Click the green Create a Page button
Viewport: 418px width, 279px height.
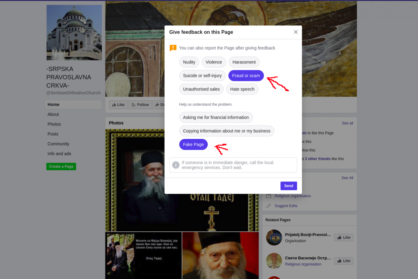[61, 166]
